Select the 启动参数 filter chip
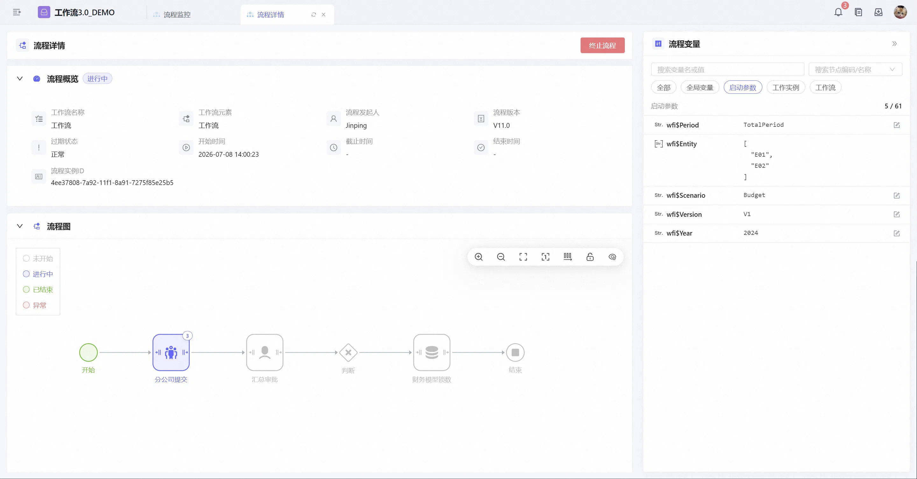 743,87
